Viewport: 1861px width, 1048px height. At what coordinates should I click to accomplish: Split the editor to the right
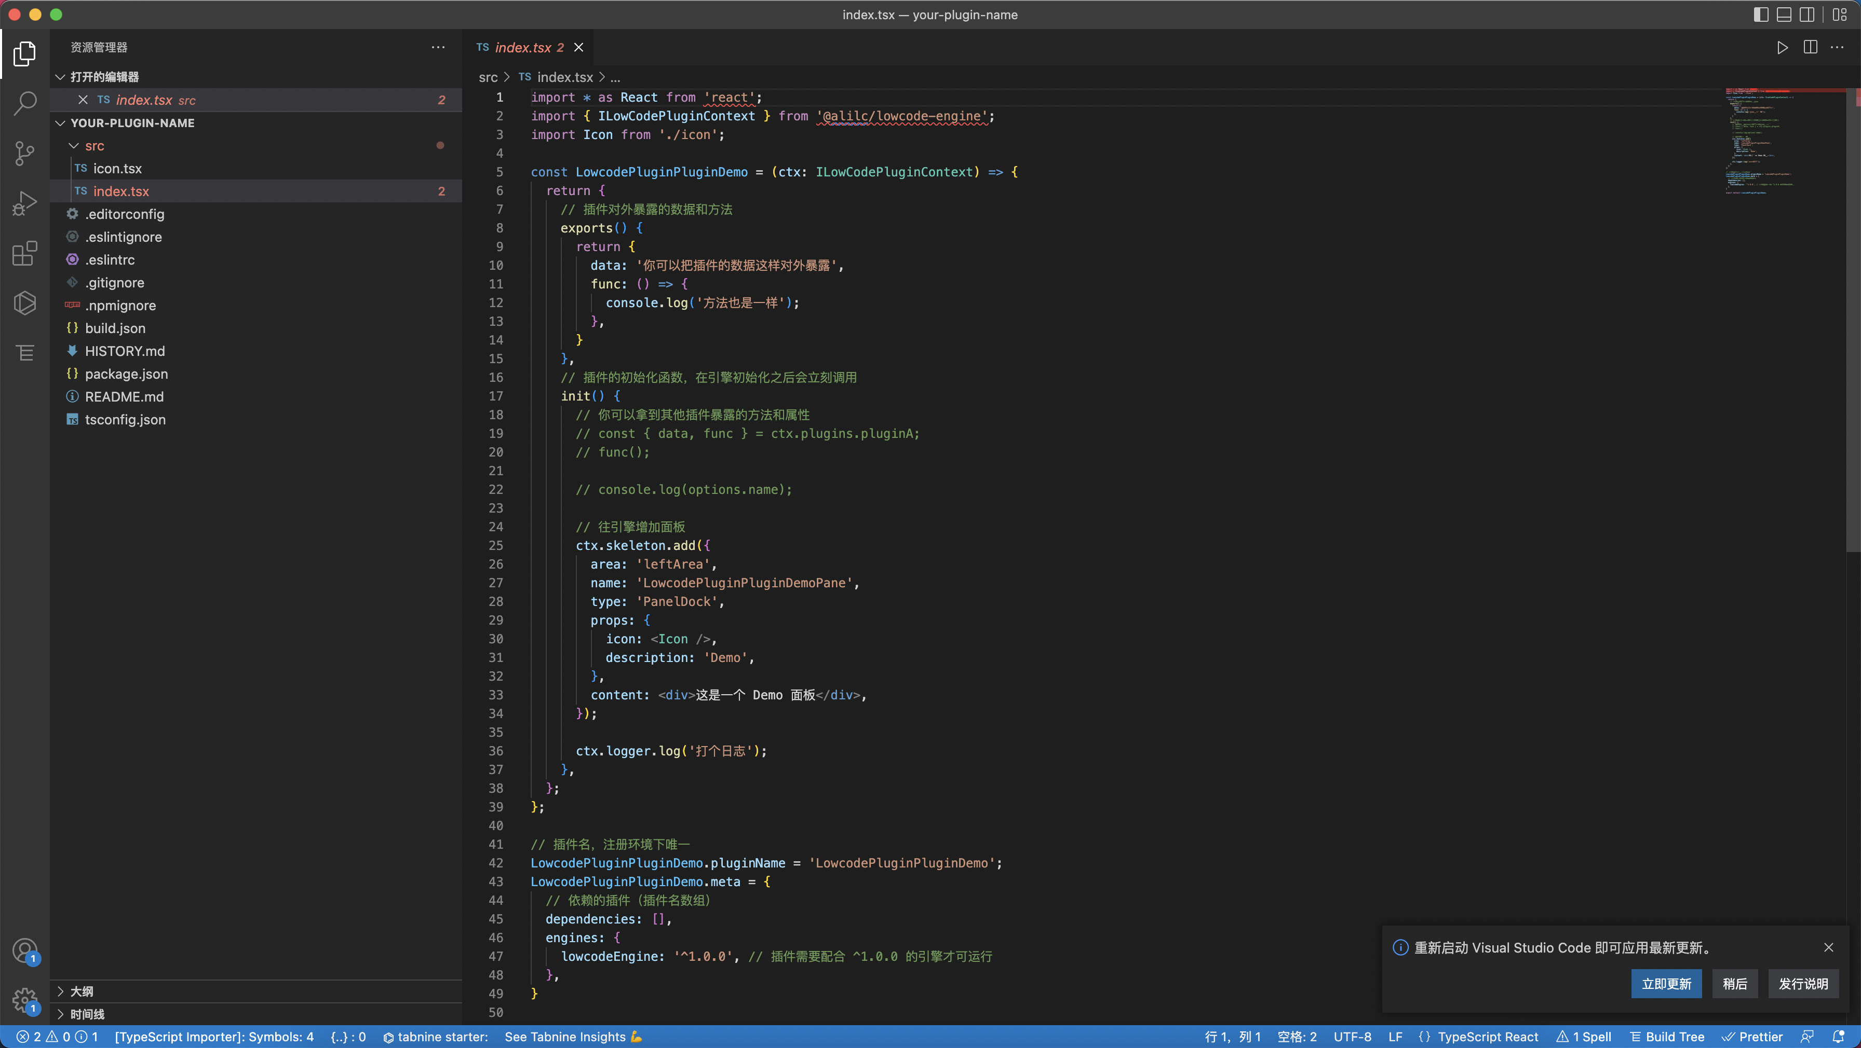click(1810, 48)
